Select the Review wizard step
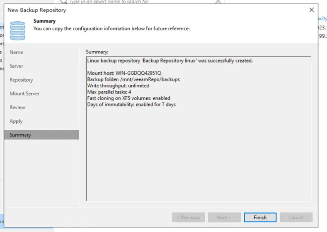The width and height of the screenshot is (327, 232). [x=17, y=107]
